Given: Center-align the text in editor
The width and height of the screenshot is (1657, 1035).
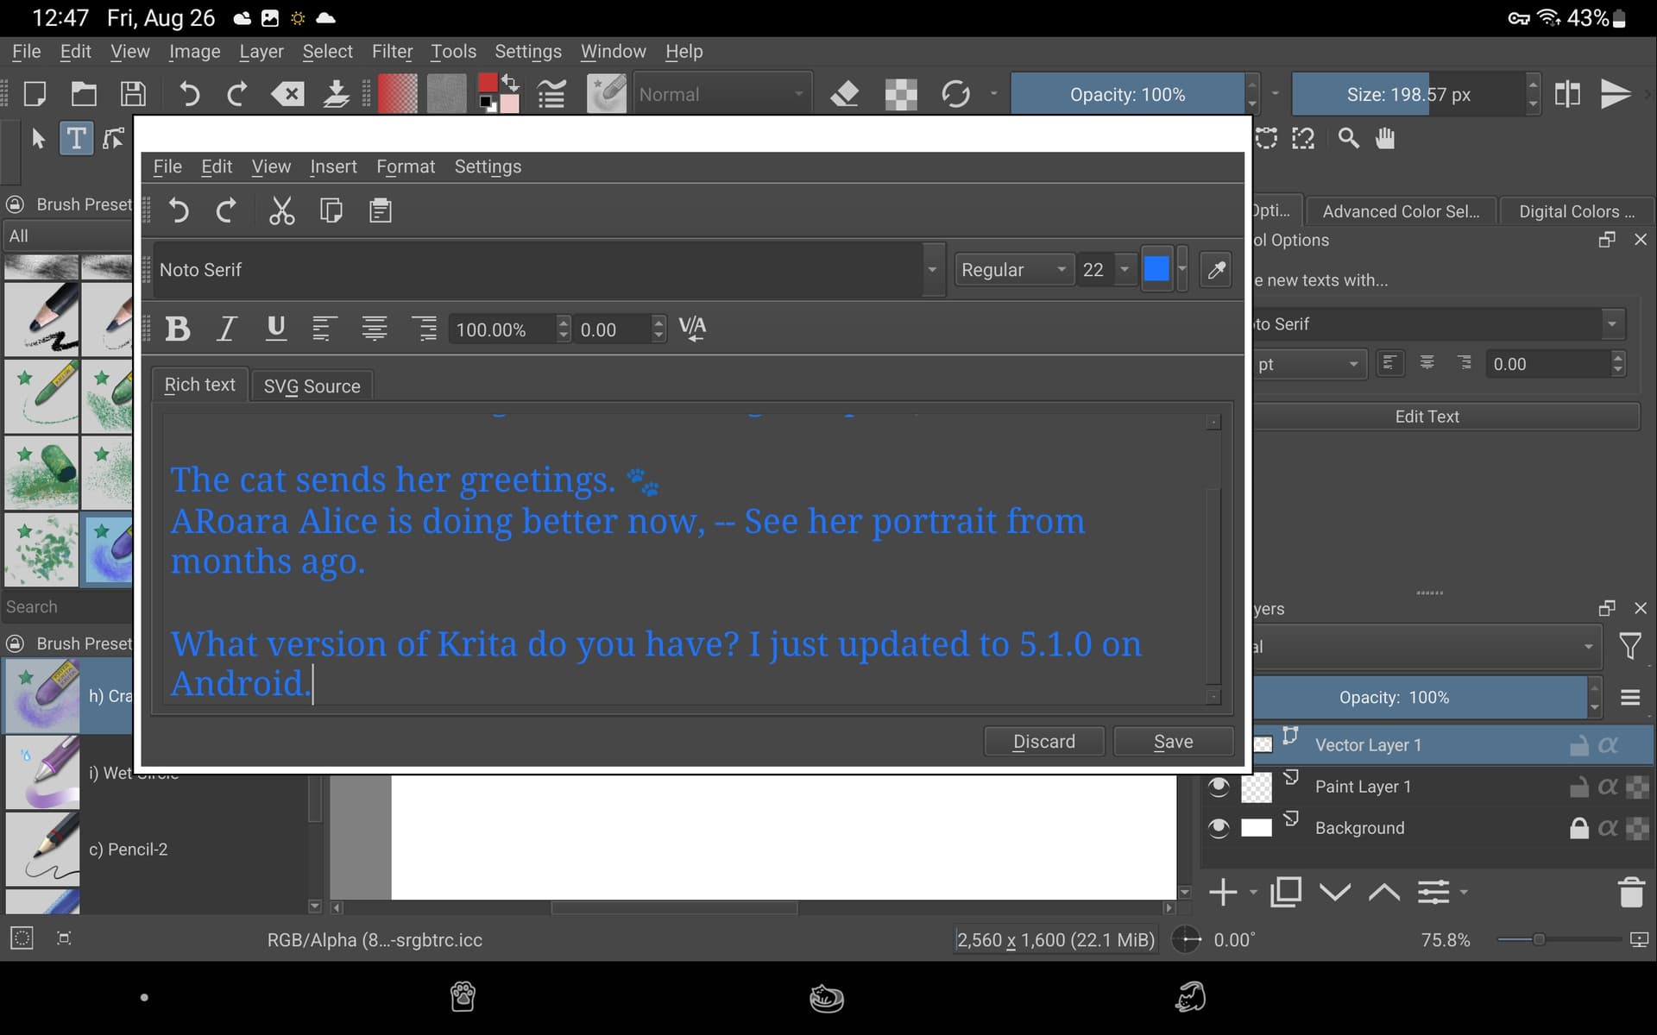Looking at the screenshot, I should (374, 329).
